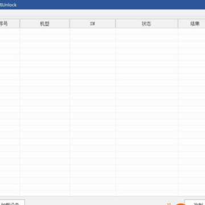Click the 结果 column header
The image size is (205, 205).
[192, 24]
